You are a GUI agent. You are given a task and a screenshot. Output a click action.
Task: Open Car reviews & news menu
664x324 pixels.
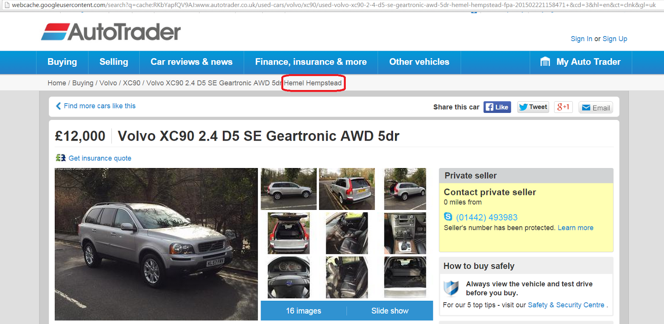(x=191, y=62)
